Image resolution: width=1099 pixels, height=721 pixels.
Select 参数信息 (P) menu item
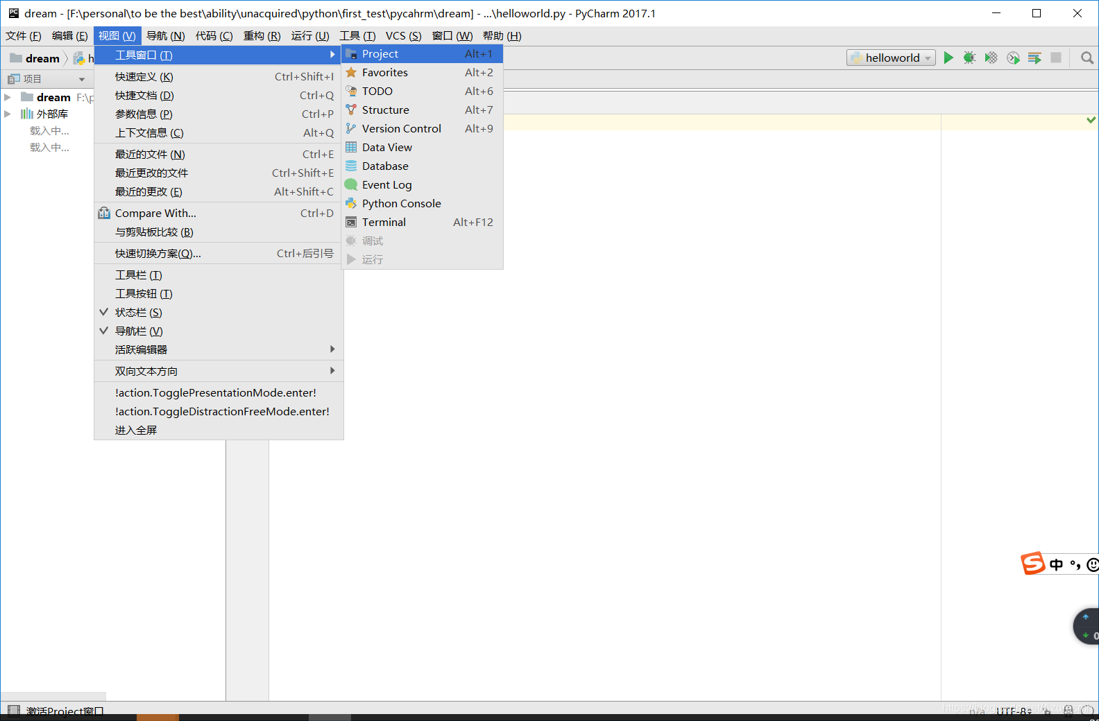click(219, 114)
